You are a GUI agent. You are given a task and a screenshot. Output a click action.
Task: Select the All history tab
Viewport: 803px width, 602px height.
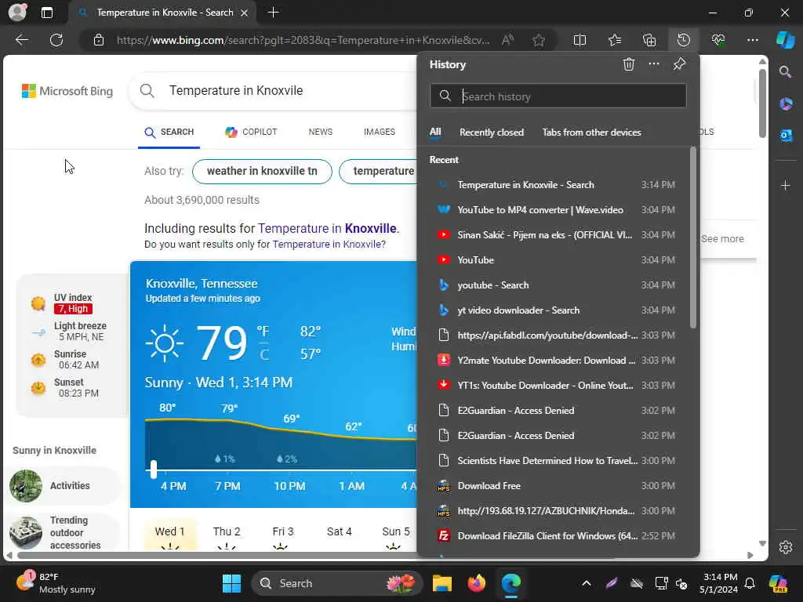point(434,132)
